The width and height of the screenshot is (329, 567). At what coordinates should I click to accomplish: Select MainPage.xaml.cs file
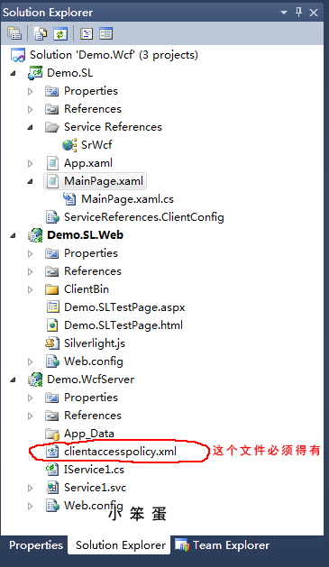[x=127, y=199]
